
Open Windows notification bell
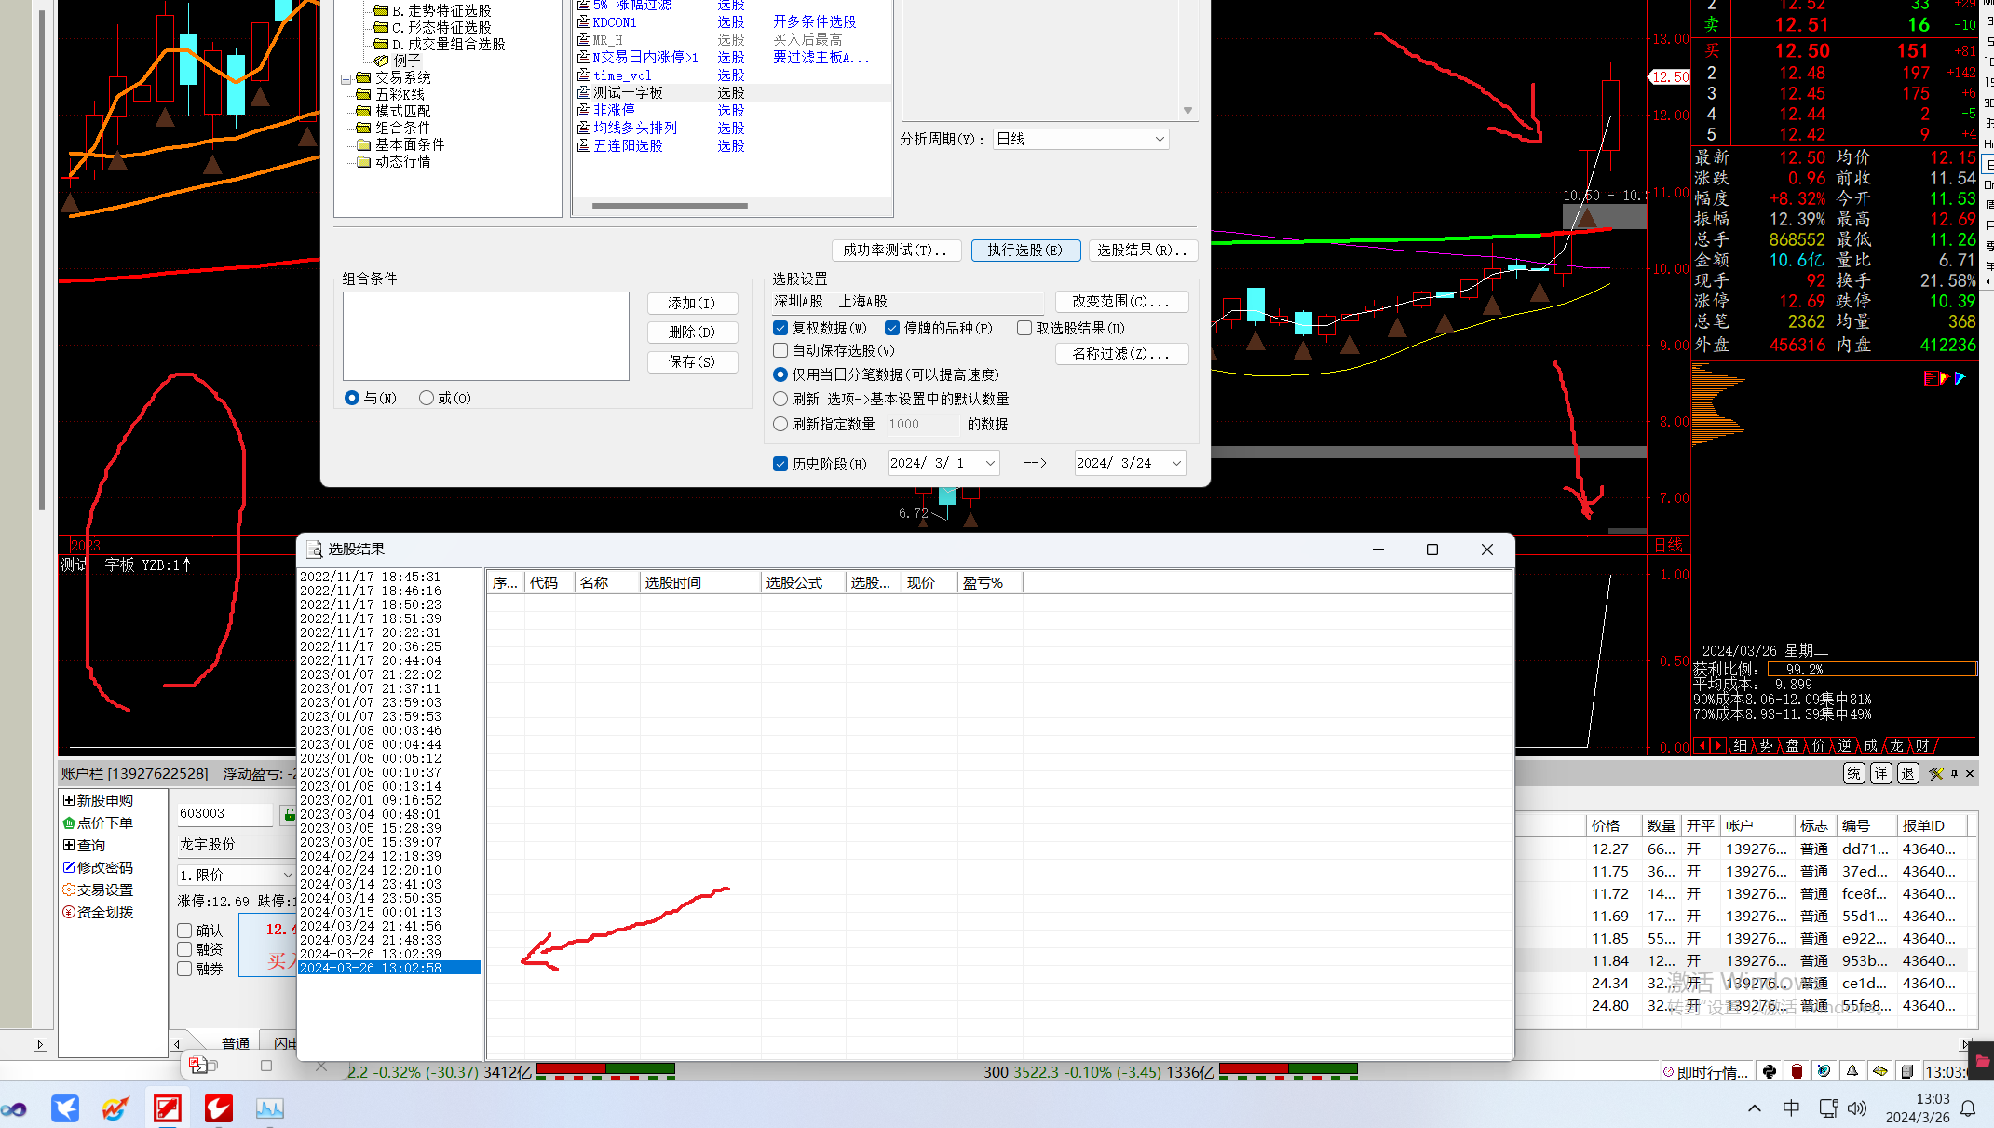click(1969, 1108)
